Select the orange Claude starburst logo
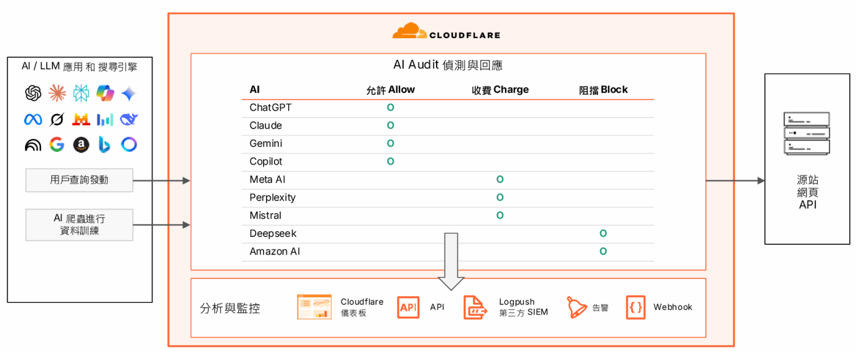856x351 pixels. coord(57,93)
